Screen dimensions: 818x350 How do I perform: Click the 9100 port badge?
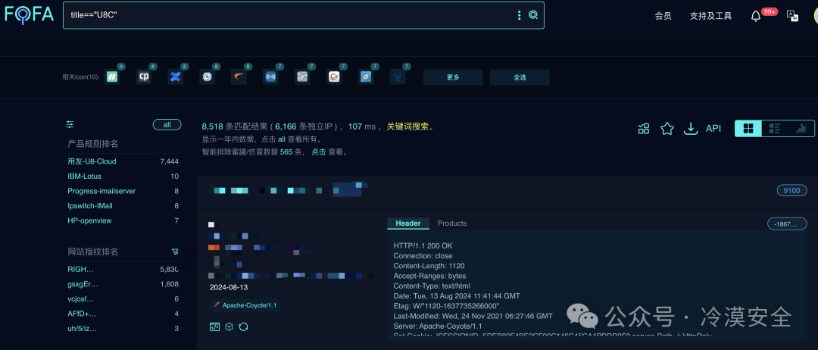pyautogui.click(x=791, y=190)
